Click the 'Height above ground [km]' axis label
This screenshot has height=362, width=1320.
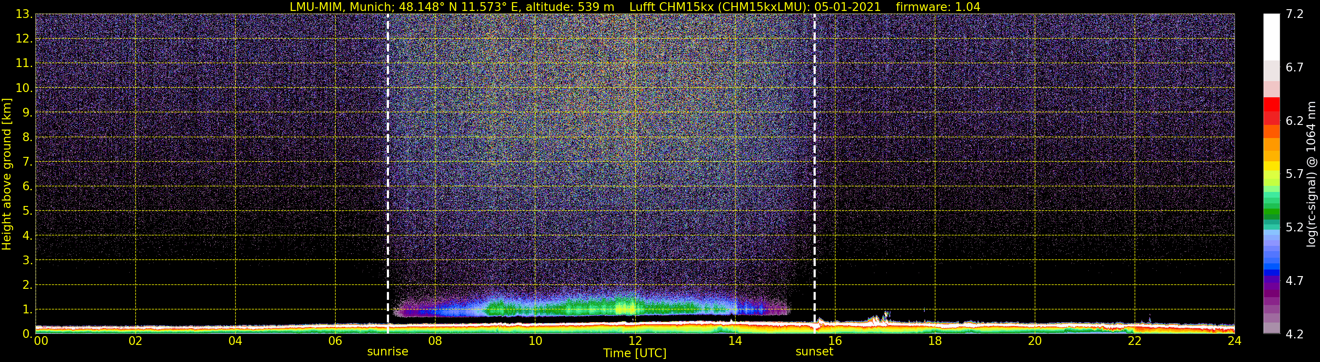point(7,174)
